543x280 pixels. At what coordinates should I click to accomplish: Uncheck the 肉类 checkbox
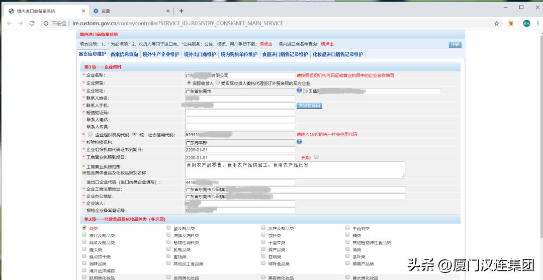(84, 228)
